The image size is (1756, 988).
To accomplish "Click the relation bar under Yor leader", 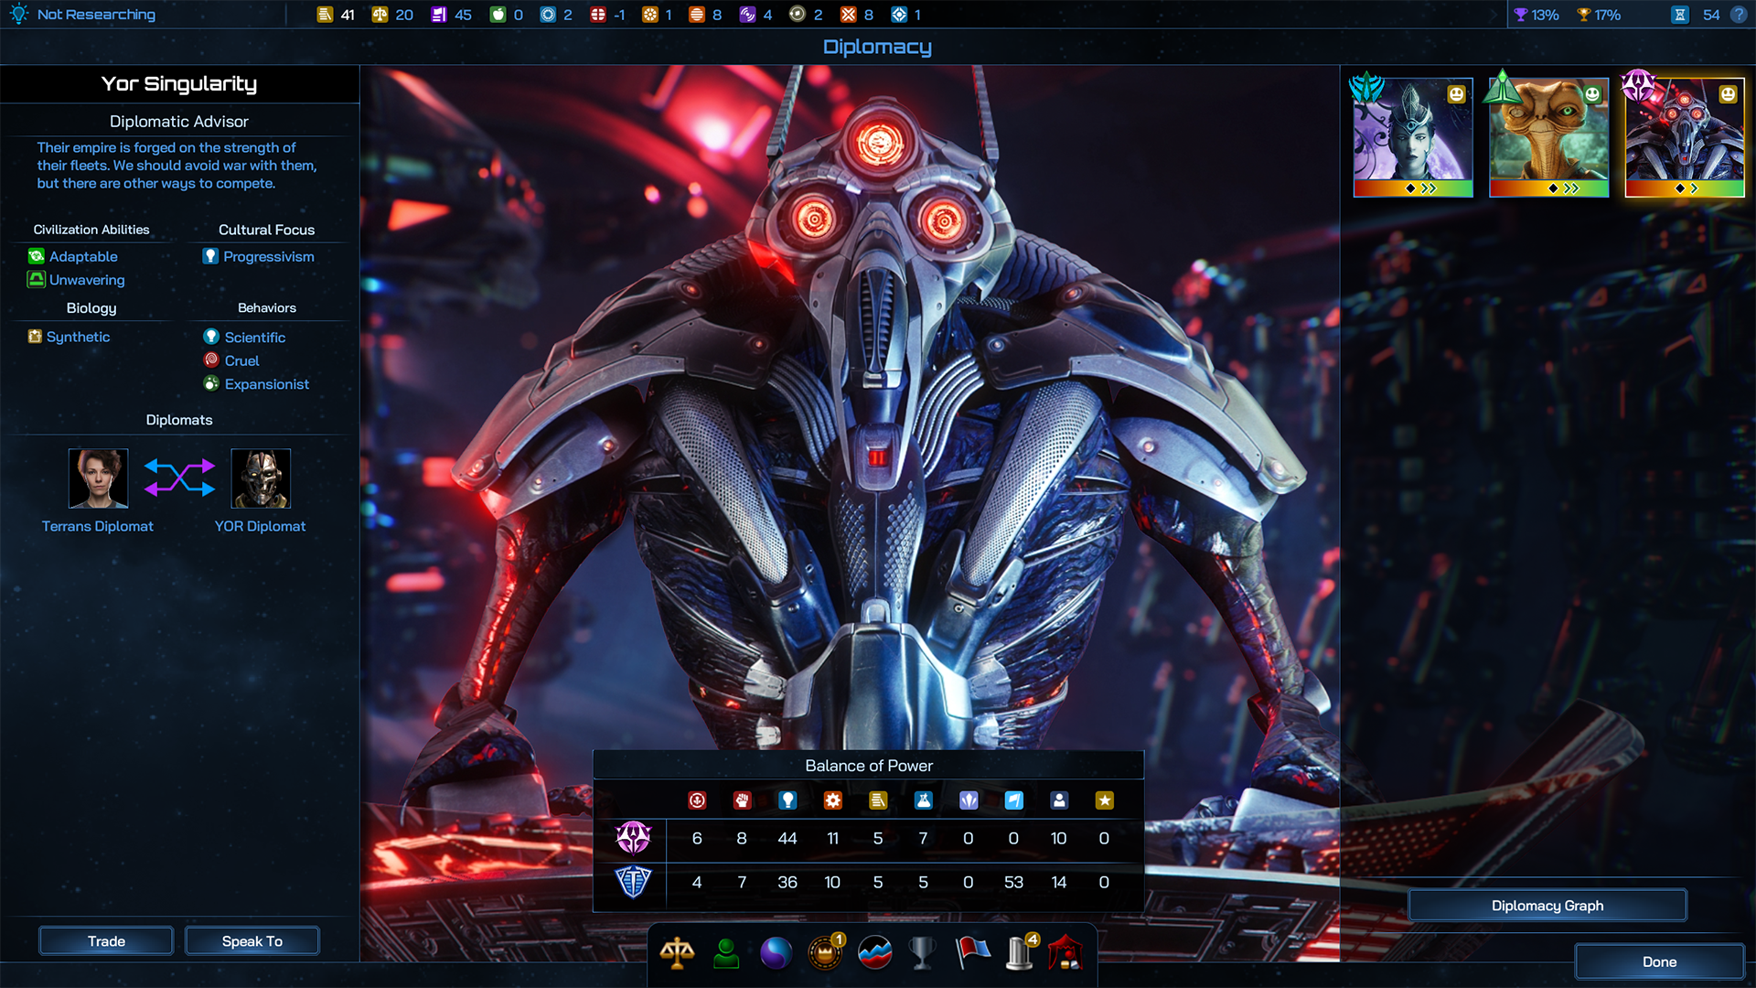I will coord(1685,188).
